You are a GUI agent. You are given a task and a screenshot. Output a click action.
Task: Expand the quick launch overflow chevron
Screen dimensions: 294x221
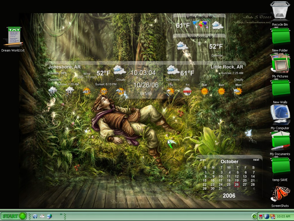point(61,214)
